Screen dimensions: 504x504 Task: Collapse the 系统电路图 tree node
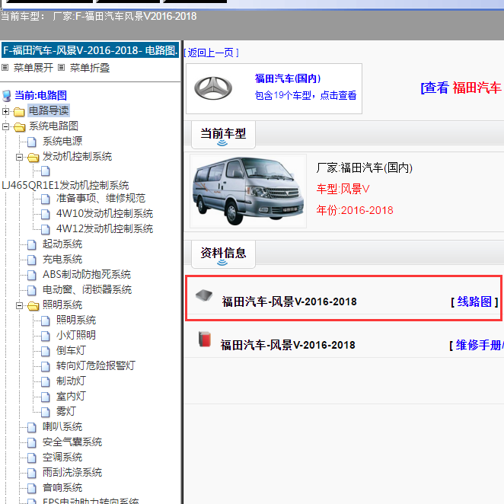coord(5,126)
